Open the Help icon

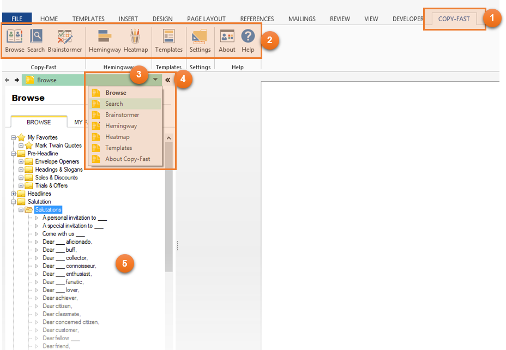coord(248,41)
